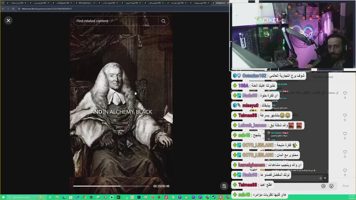356x200 pixels.
Task: Close the first TikTok browser tab
Action: tap(25, 3)
